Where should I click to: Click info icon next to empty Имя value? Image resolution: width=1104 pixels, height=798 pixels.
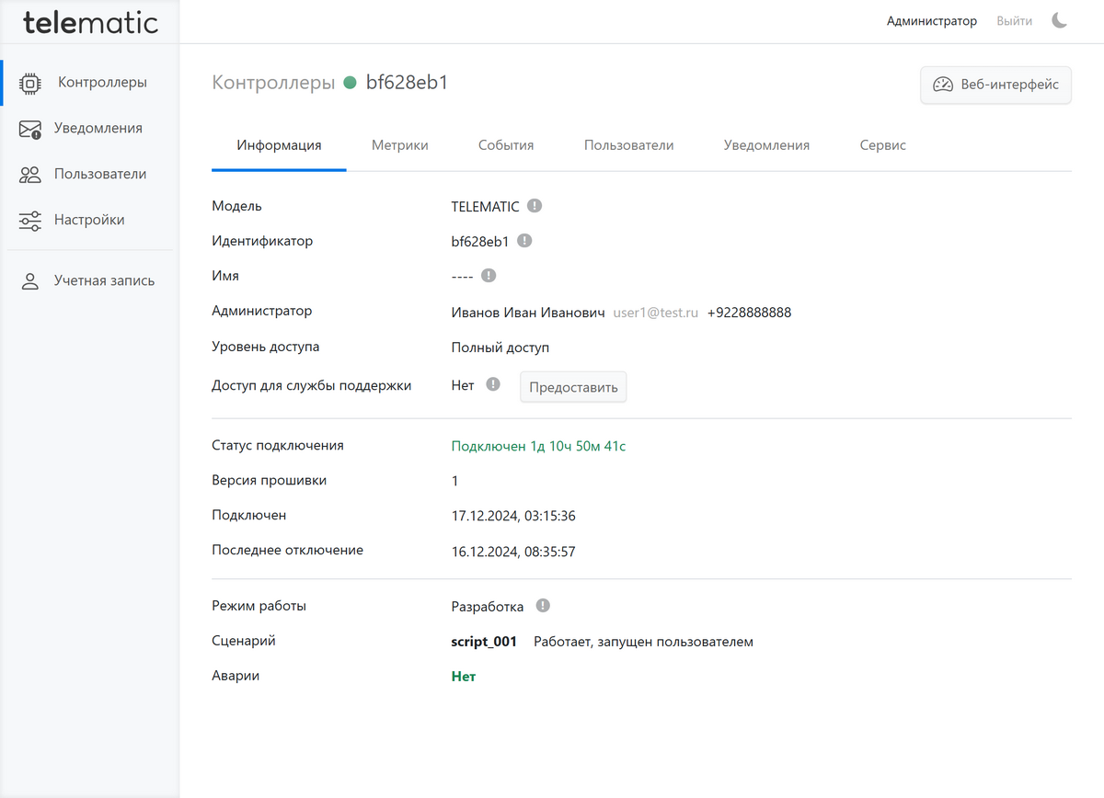489,275
